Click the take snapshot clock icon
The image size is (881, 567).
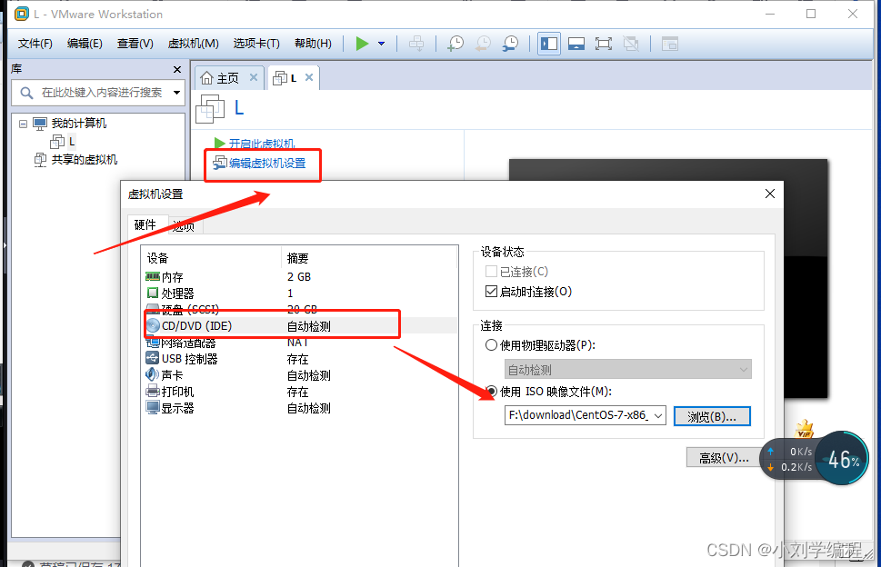click(x=456, y=44)
